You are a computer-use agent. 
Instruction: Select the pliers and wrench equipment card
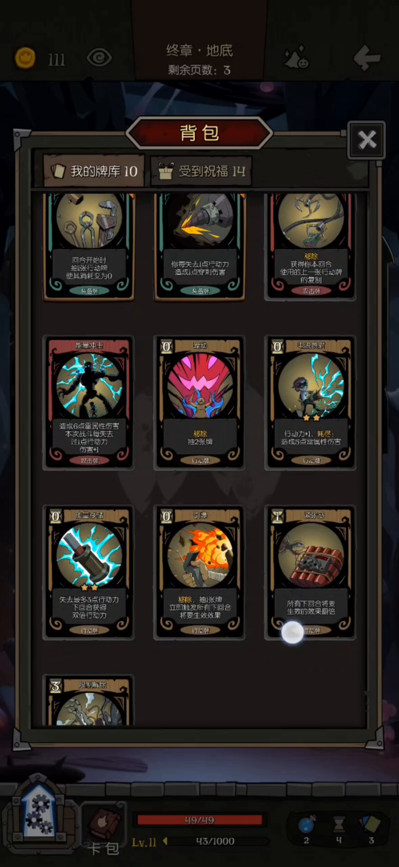click(x=89, y=247)
